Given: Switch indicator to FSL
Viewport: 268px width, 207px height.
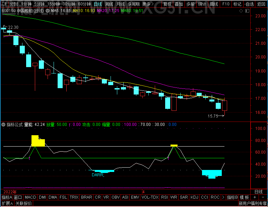Looking at the screenshot, I should [x=63, y=197].
